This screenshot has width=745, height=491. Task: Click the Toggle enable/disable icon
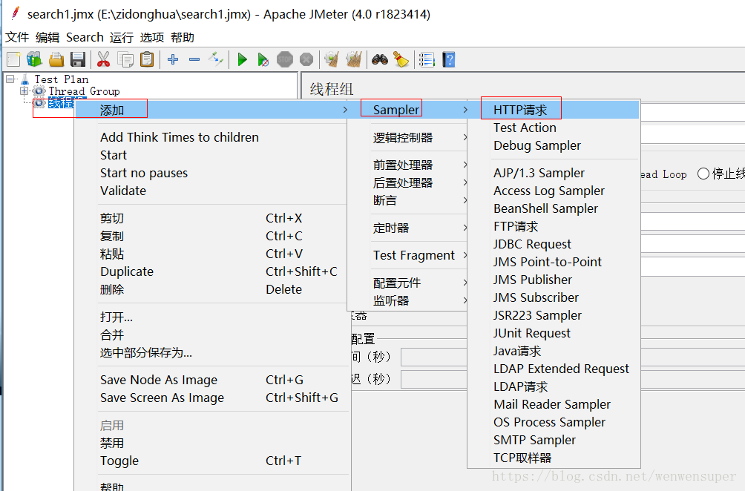click(216, 59)
